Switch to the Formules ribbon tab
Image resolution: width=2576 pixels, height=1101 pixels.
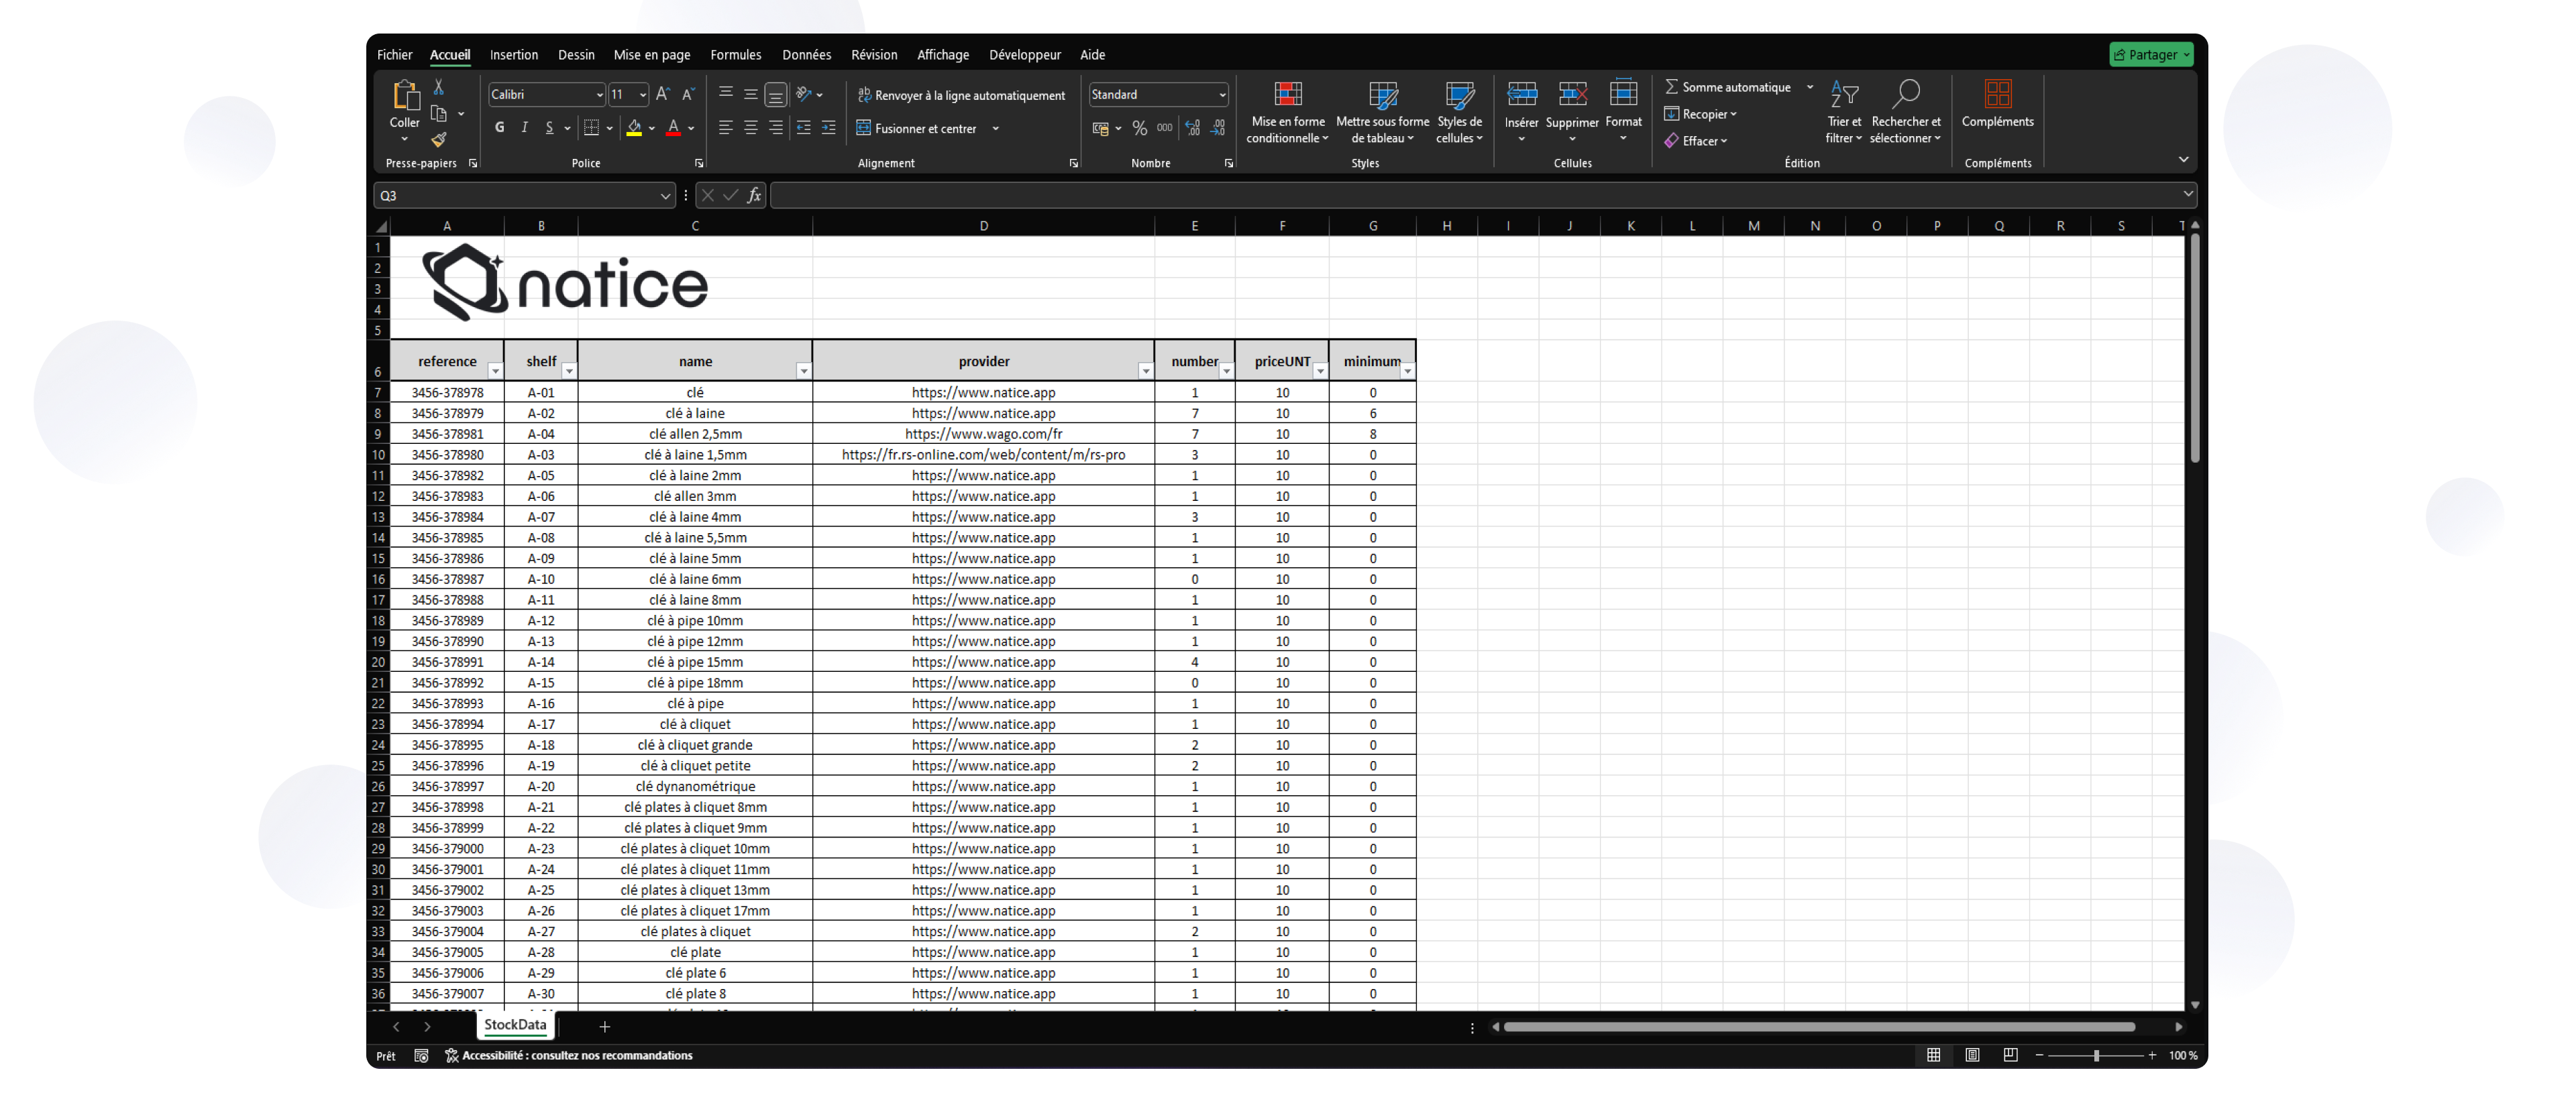(735, 55)
